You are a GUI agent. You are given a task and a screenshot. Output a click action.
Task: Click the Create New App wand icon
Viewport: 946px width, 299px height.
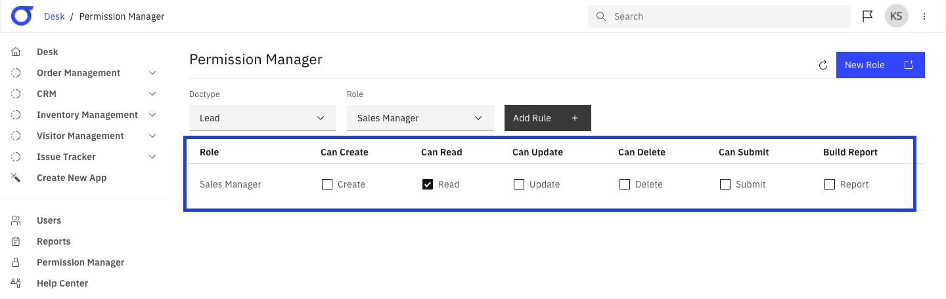point(16,178)
